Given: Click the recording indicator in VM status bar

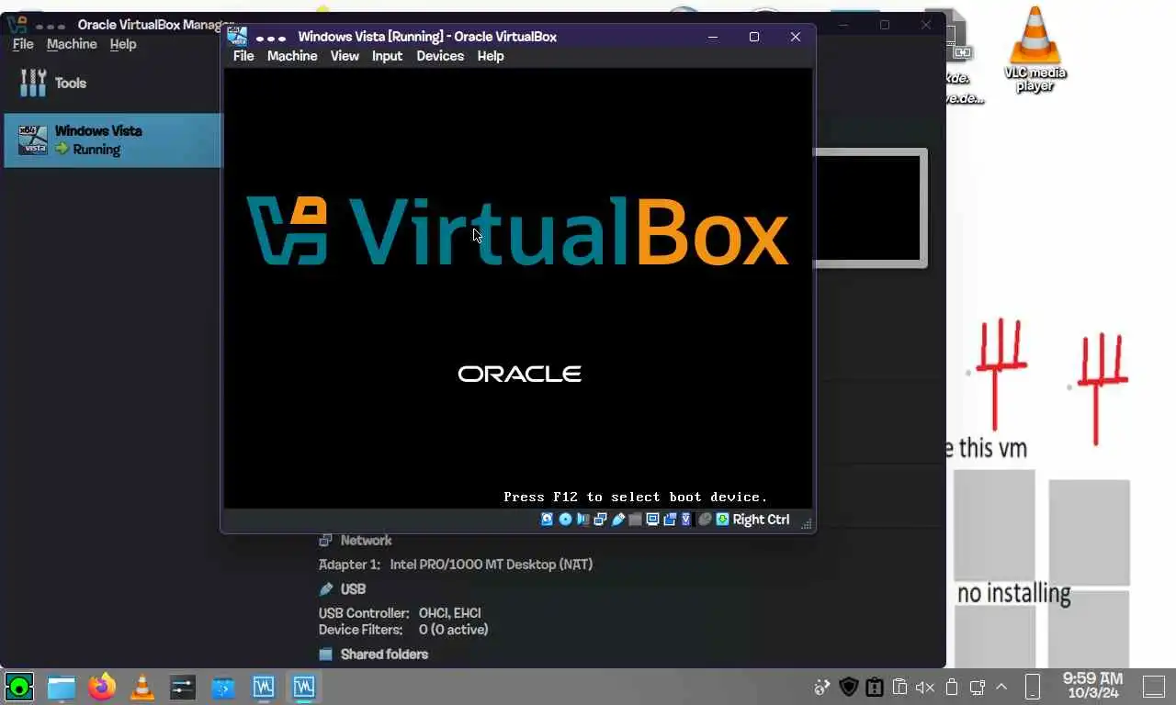Looking at the screenshot, I should (670, 520).
